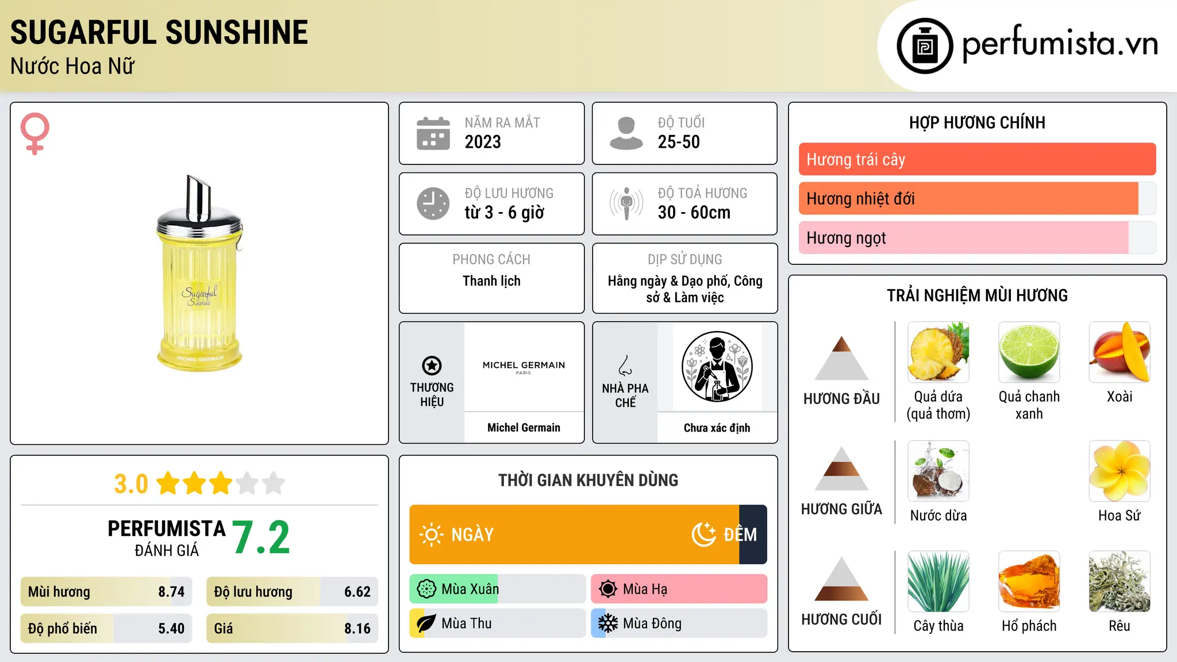Click the sun icon next to Ngày

point(432,534)
